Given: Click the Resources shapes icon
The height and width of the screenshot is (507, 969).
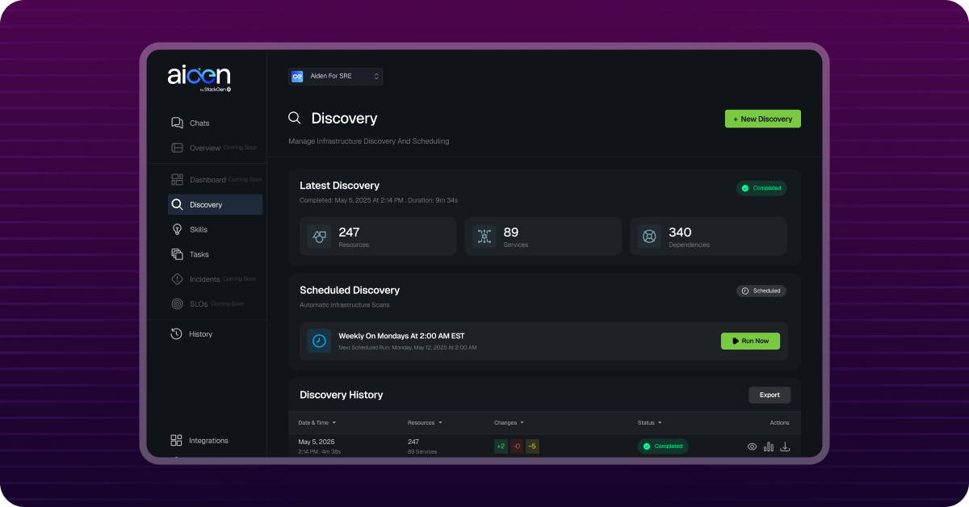Looking at the screenshot, I should coord(320,237).
